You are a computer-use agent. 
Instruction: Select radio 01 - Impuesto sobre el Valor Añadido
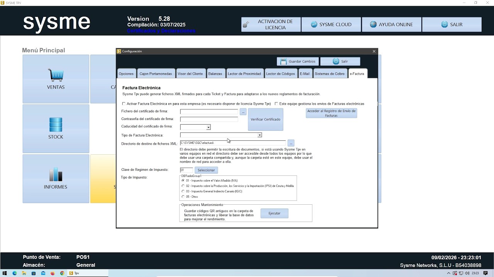click(183, 180)
